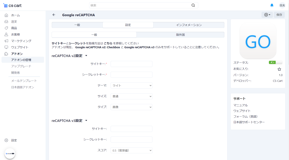Image resolution: width=289 pixels, height=160 pixels.
Task: Select the 除外国 sub-tab
Action: [180, 35]
